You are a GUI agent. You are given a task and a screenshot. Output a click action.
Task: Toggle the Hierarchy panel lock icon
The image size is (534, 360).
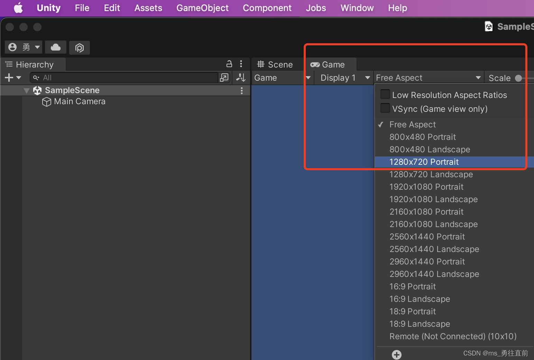(229, 64)
